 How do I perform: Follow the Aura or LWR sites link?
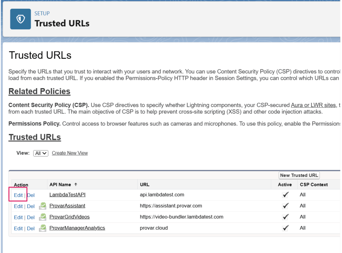pyautogui.click(x=313, y=105)
